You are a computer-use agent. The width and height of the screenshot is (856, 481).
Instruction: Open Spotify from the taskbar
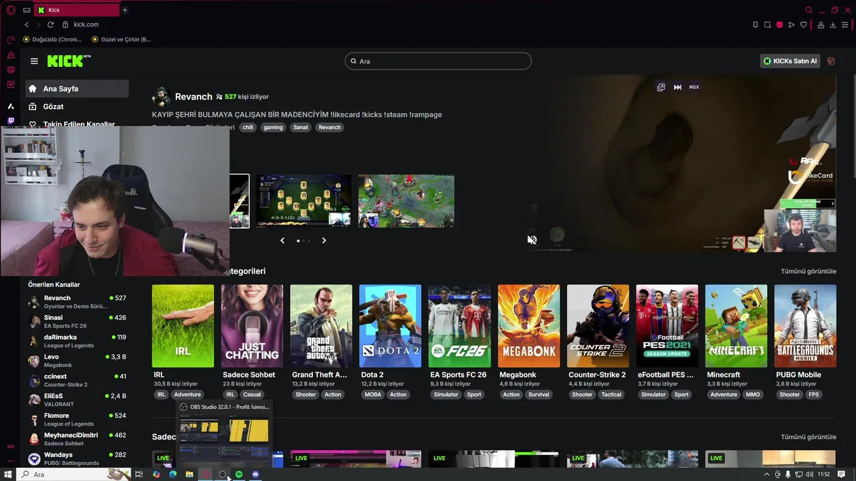[x=239, y=474]
